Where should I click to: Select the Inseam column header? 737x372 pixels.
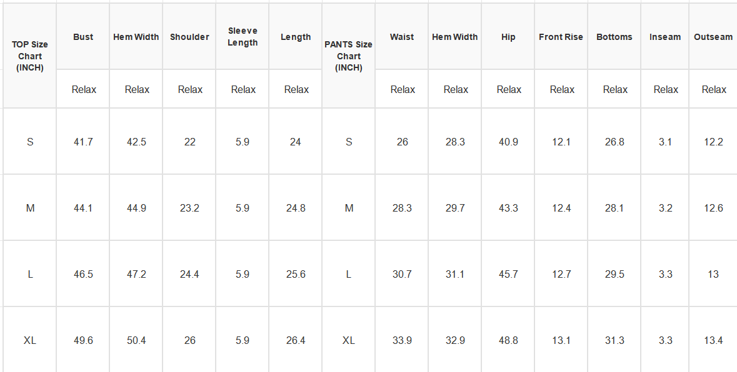point(664,37)
